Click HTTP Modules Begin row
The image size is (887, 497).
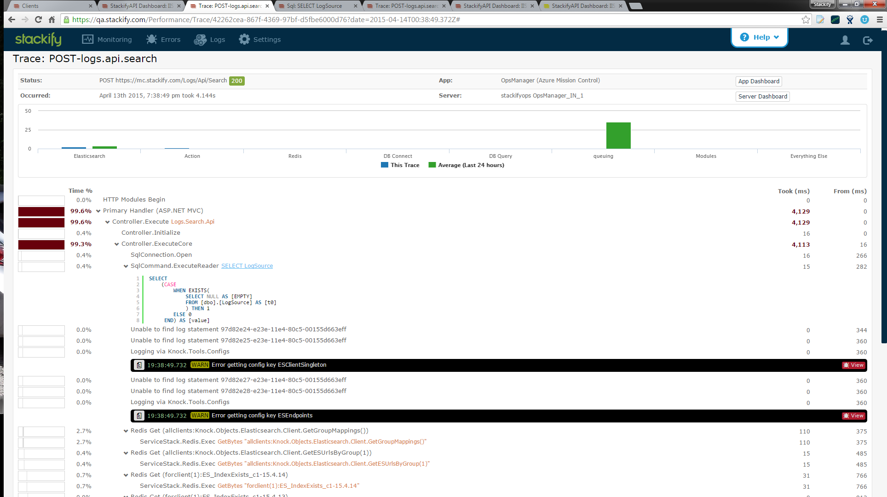(x=442, y=200)
